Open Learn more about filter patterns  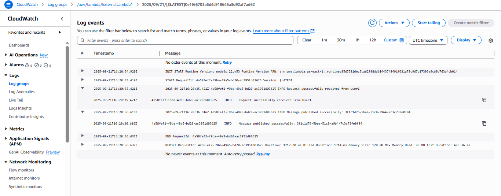pos(284,31)
